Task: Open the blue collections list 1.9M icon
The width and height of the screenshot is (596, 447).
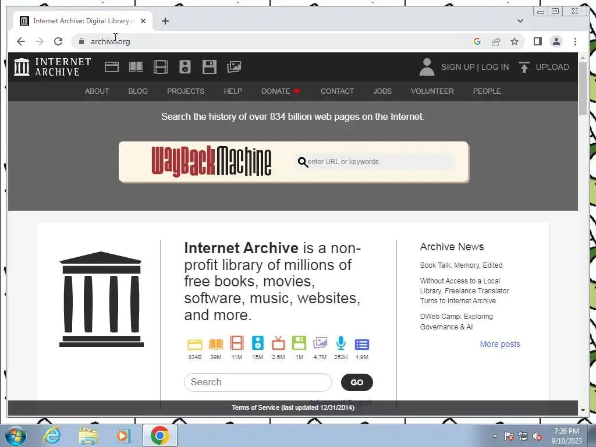Action: (362, 345)
